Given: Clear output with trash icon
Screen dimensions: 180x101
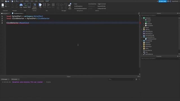Looking at the screenshot, I should click(136, 79).
